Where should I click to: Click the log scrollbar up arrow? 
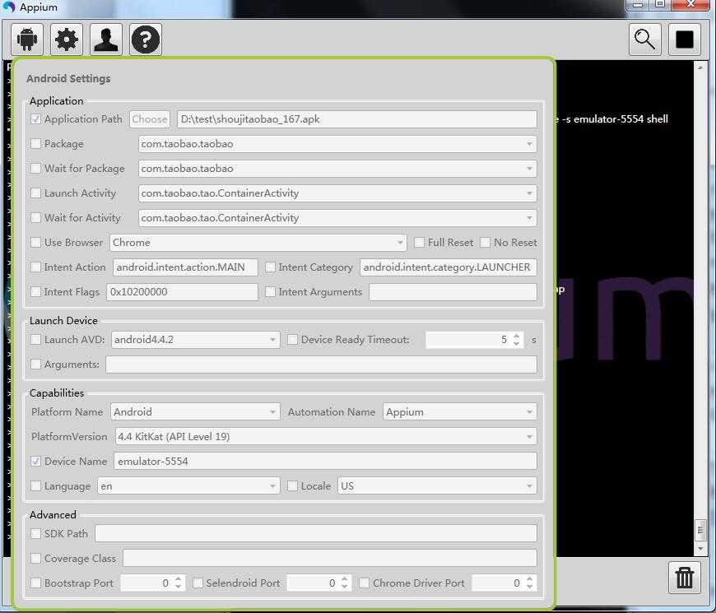click(700, 67)
